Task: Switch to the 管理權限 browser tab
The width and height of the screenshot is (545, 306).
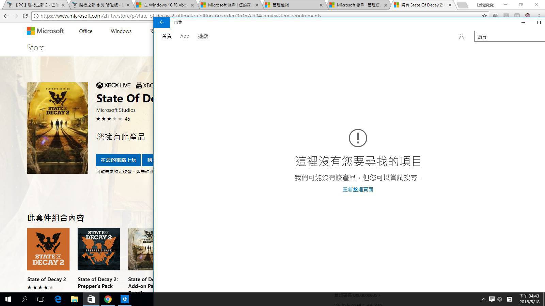Action: [x=293, y=5]
